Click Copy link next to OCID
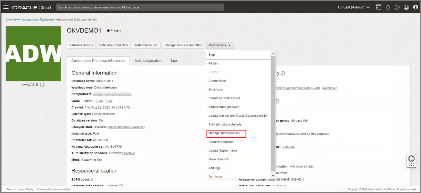Viewport: 421px width, 193px height. pos(109,101)
